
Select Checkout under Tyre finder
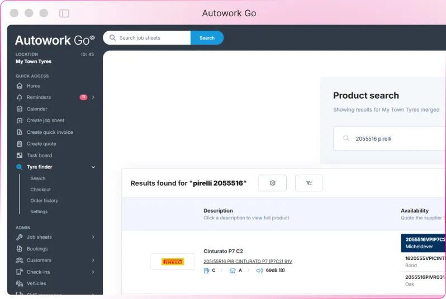click(x=40, y=190)
